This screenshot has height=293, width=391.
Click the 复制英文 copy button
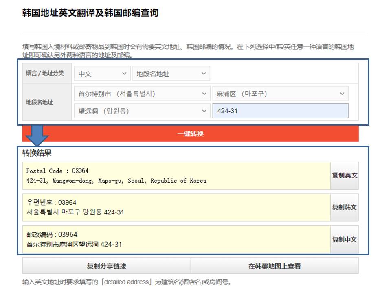tap(344, 176)
